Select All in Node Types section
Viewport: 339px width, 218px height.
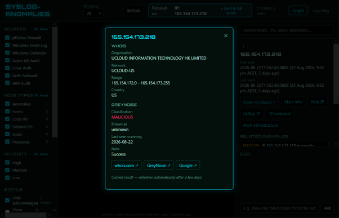(x=36, y=95)
